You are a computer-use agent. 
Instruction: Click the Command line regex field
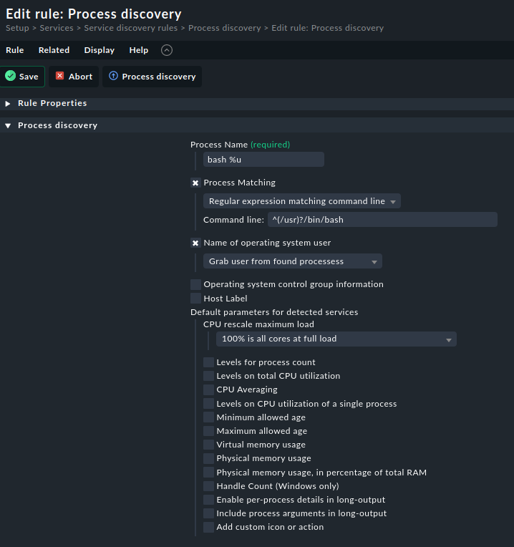(382, 220)
